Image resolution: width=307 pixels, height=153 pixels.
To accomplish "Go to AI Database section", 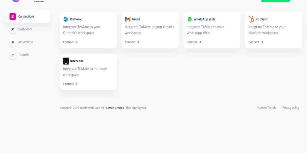I will (x=25, y=42).
